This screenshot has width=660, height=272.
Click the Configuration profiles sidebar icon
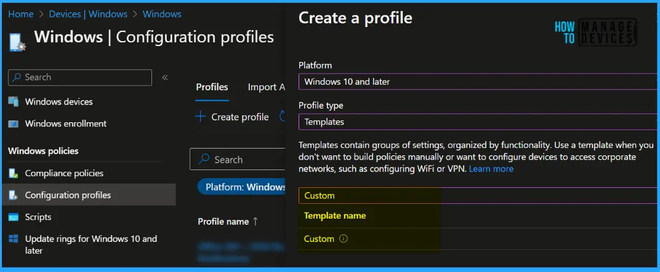14,195
